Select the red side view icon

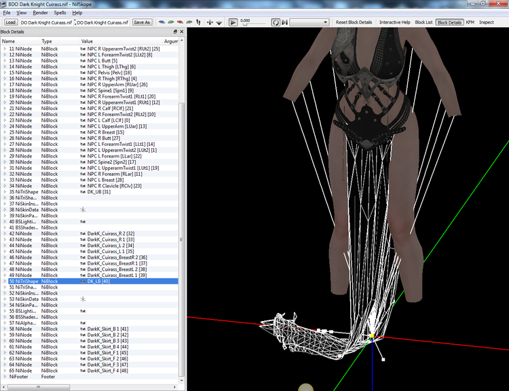pos(180,22)
